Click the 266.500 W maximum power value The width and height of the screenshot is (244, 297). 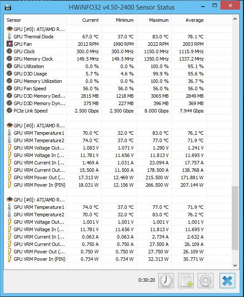tap(157, 185)
